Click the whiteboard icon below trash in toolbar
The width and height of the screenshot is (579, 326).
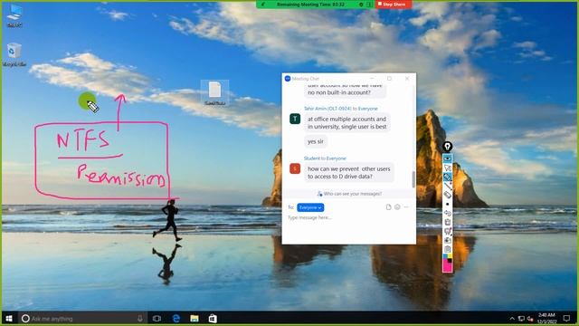(447, 231)
